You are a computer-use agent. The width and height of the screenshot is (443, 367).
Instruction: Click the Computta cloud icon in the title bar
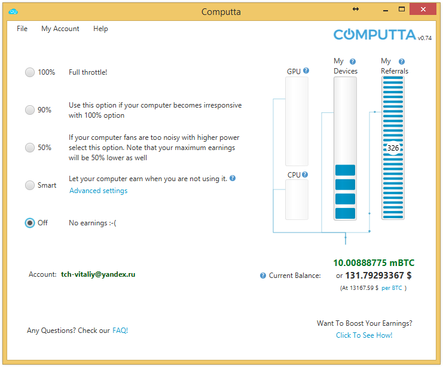(13, 11)
